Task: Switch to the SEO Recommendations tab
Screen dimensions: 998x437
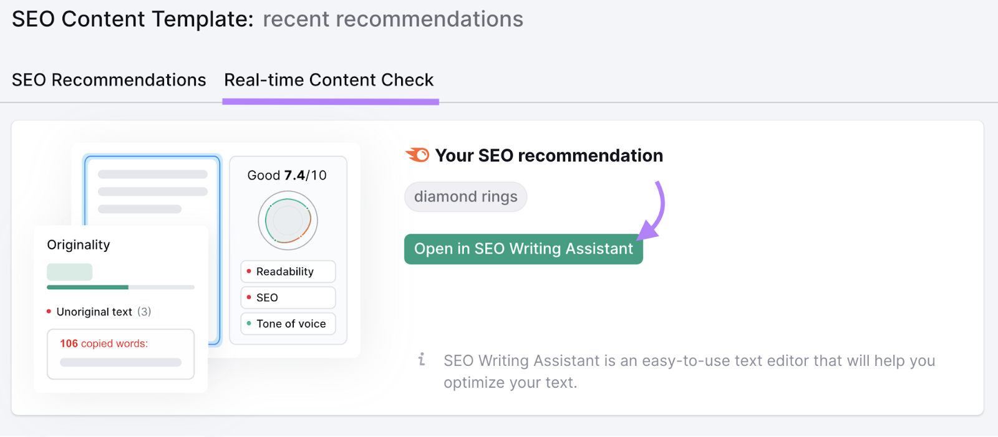Action: (x=109, y=80)
